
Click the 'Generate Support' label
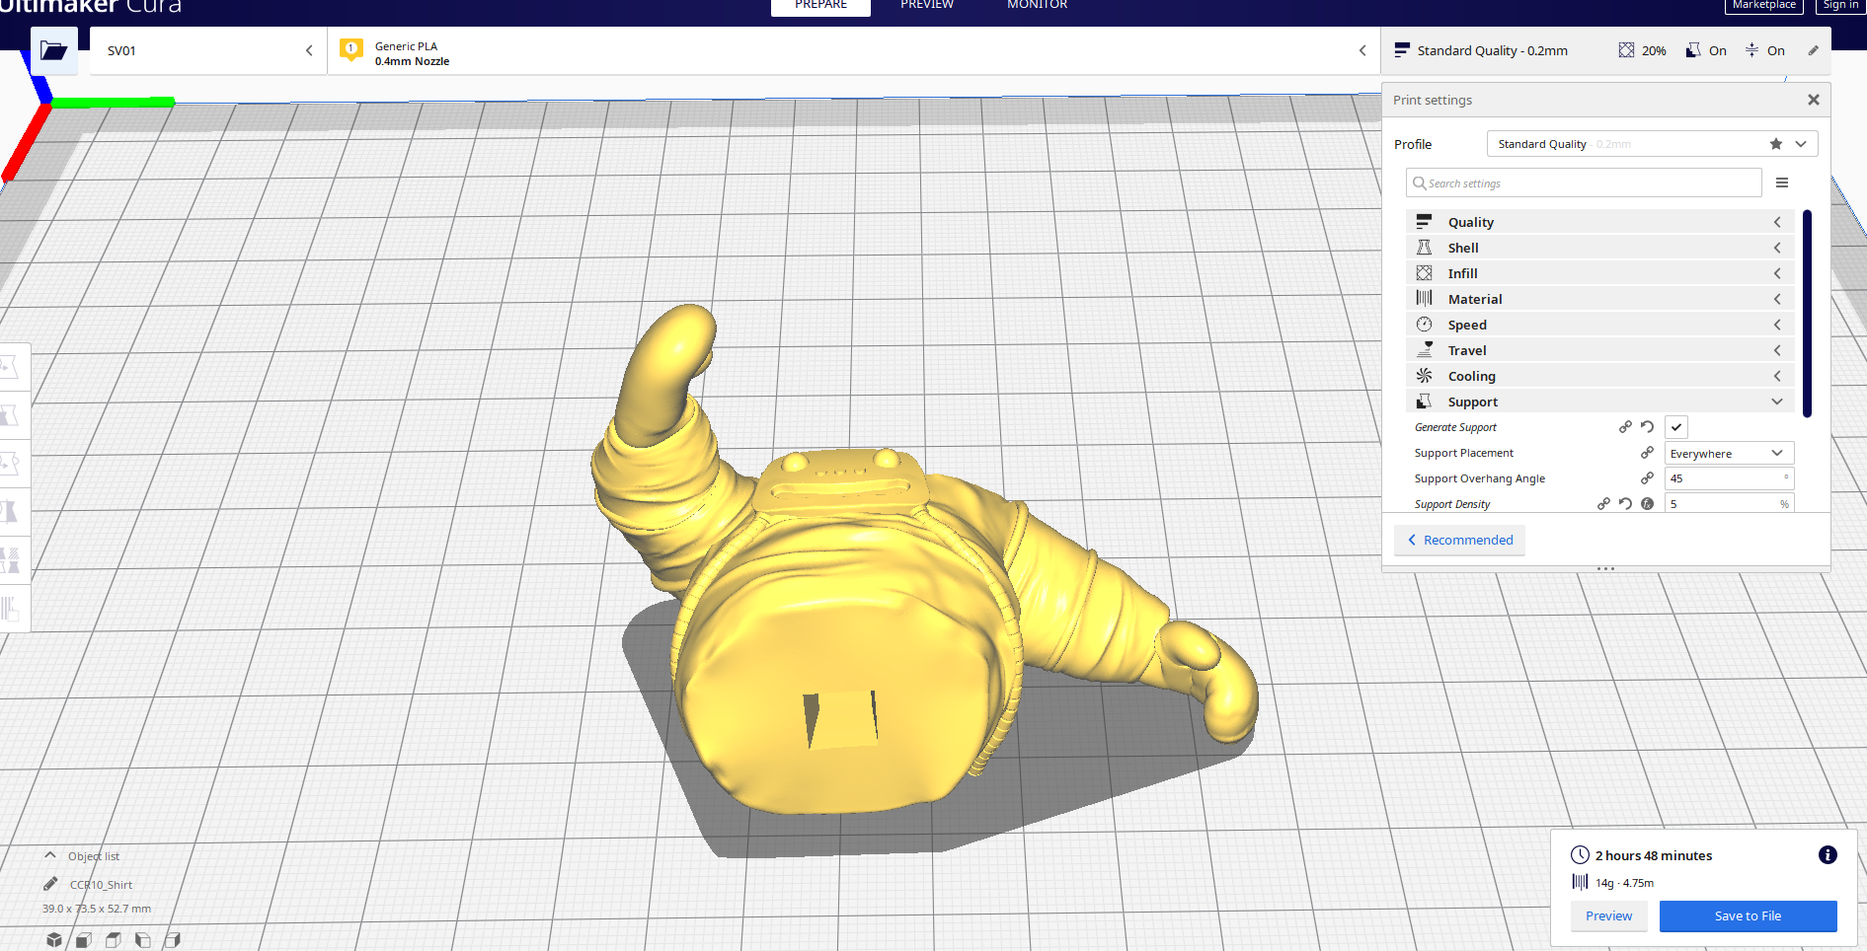click(1455, 427)
